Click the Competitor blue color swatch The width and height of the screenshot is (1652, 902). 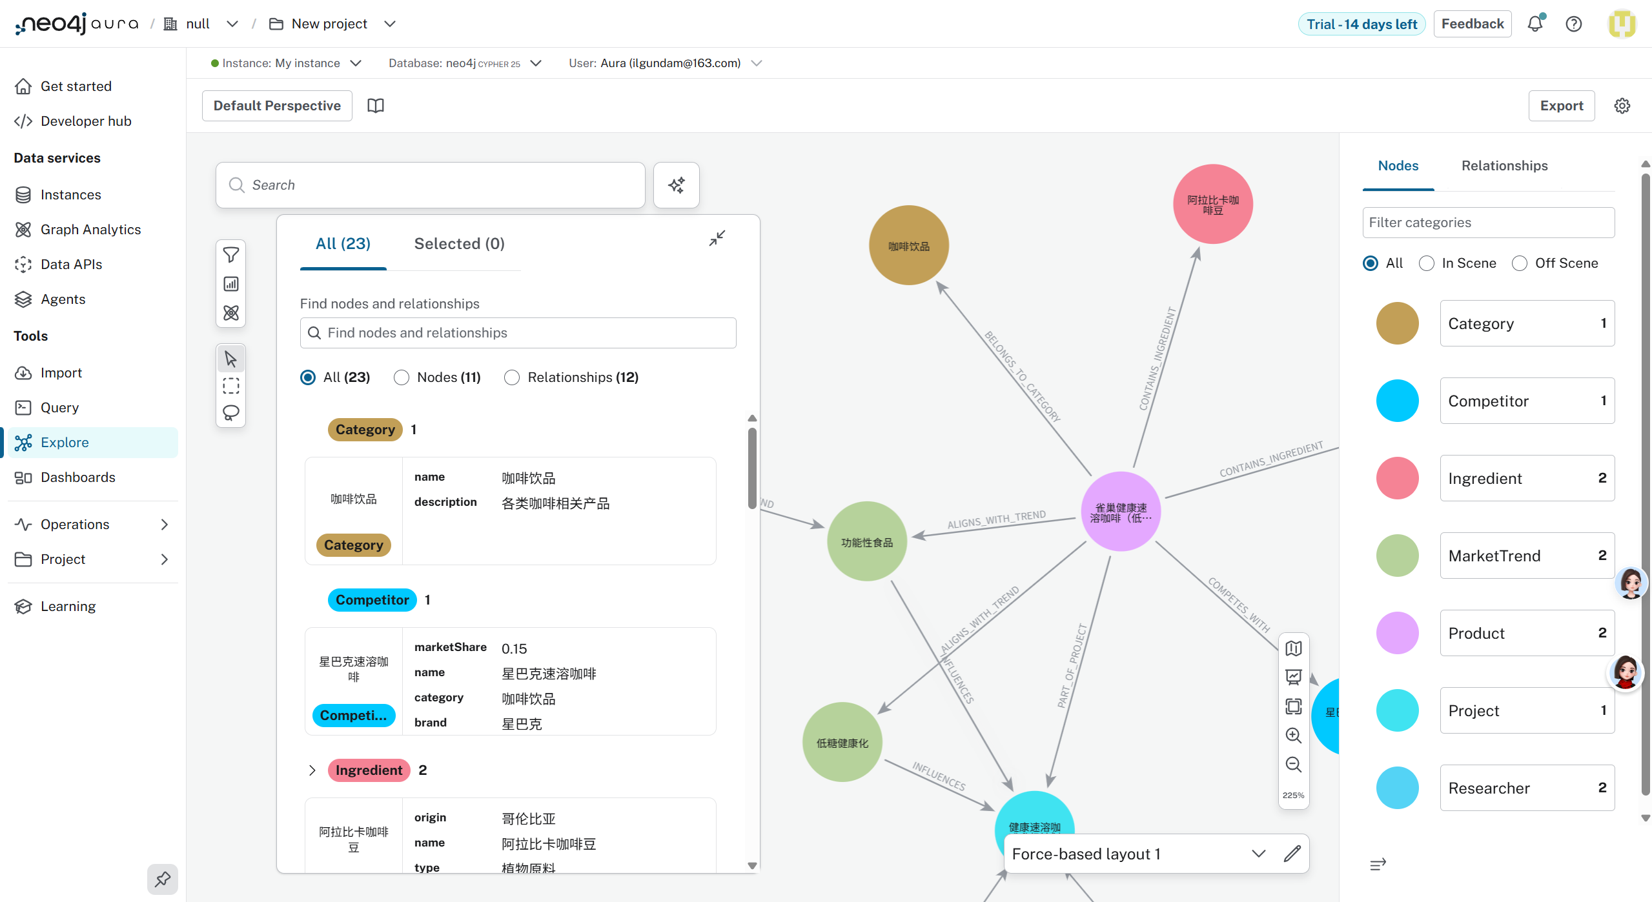coord(1397,401)
